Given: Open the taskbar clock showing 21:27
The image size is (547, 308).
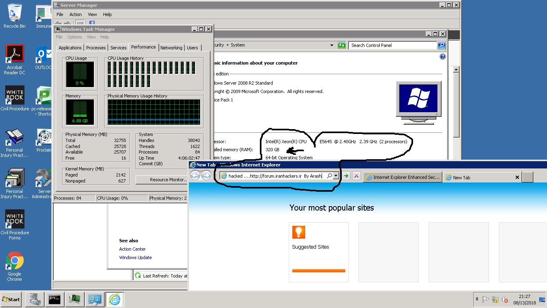Looking at the screenshot, I should pyautogui.click(x=525, y=299).
